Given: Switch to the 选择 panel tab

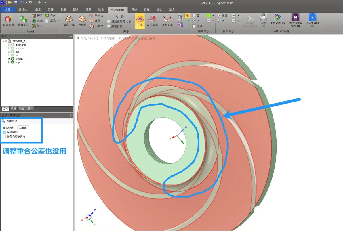Looking at the screenshot, I should pos(13,109).
